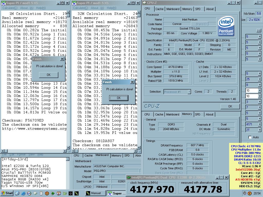
Task: Switch to Mainboard tab in top CPU-Z window
Action: pos(173,9)
